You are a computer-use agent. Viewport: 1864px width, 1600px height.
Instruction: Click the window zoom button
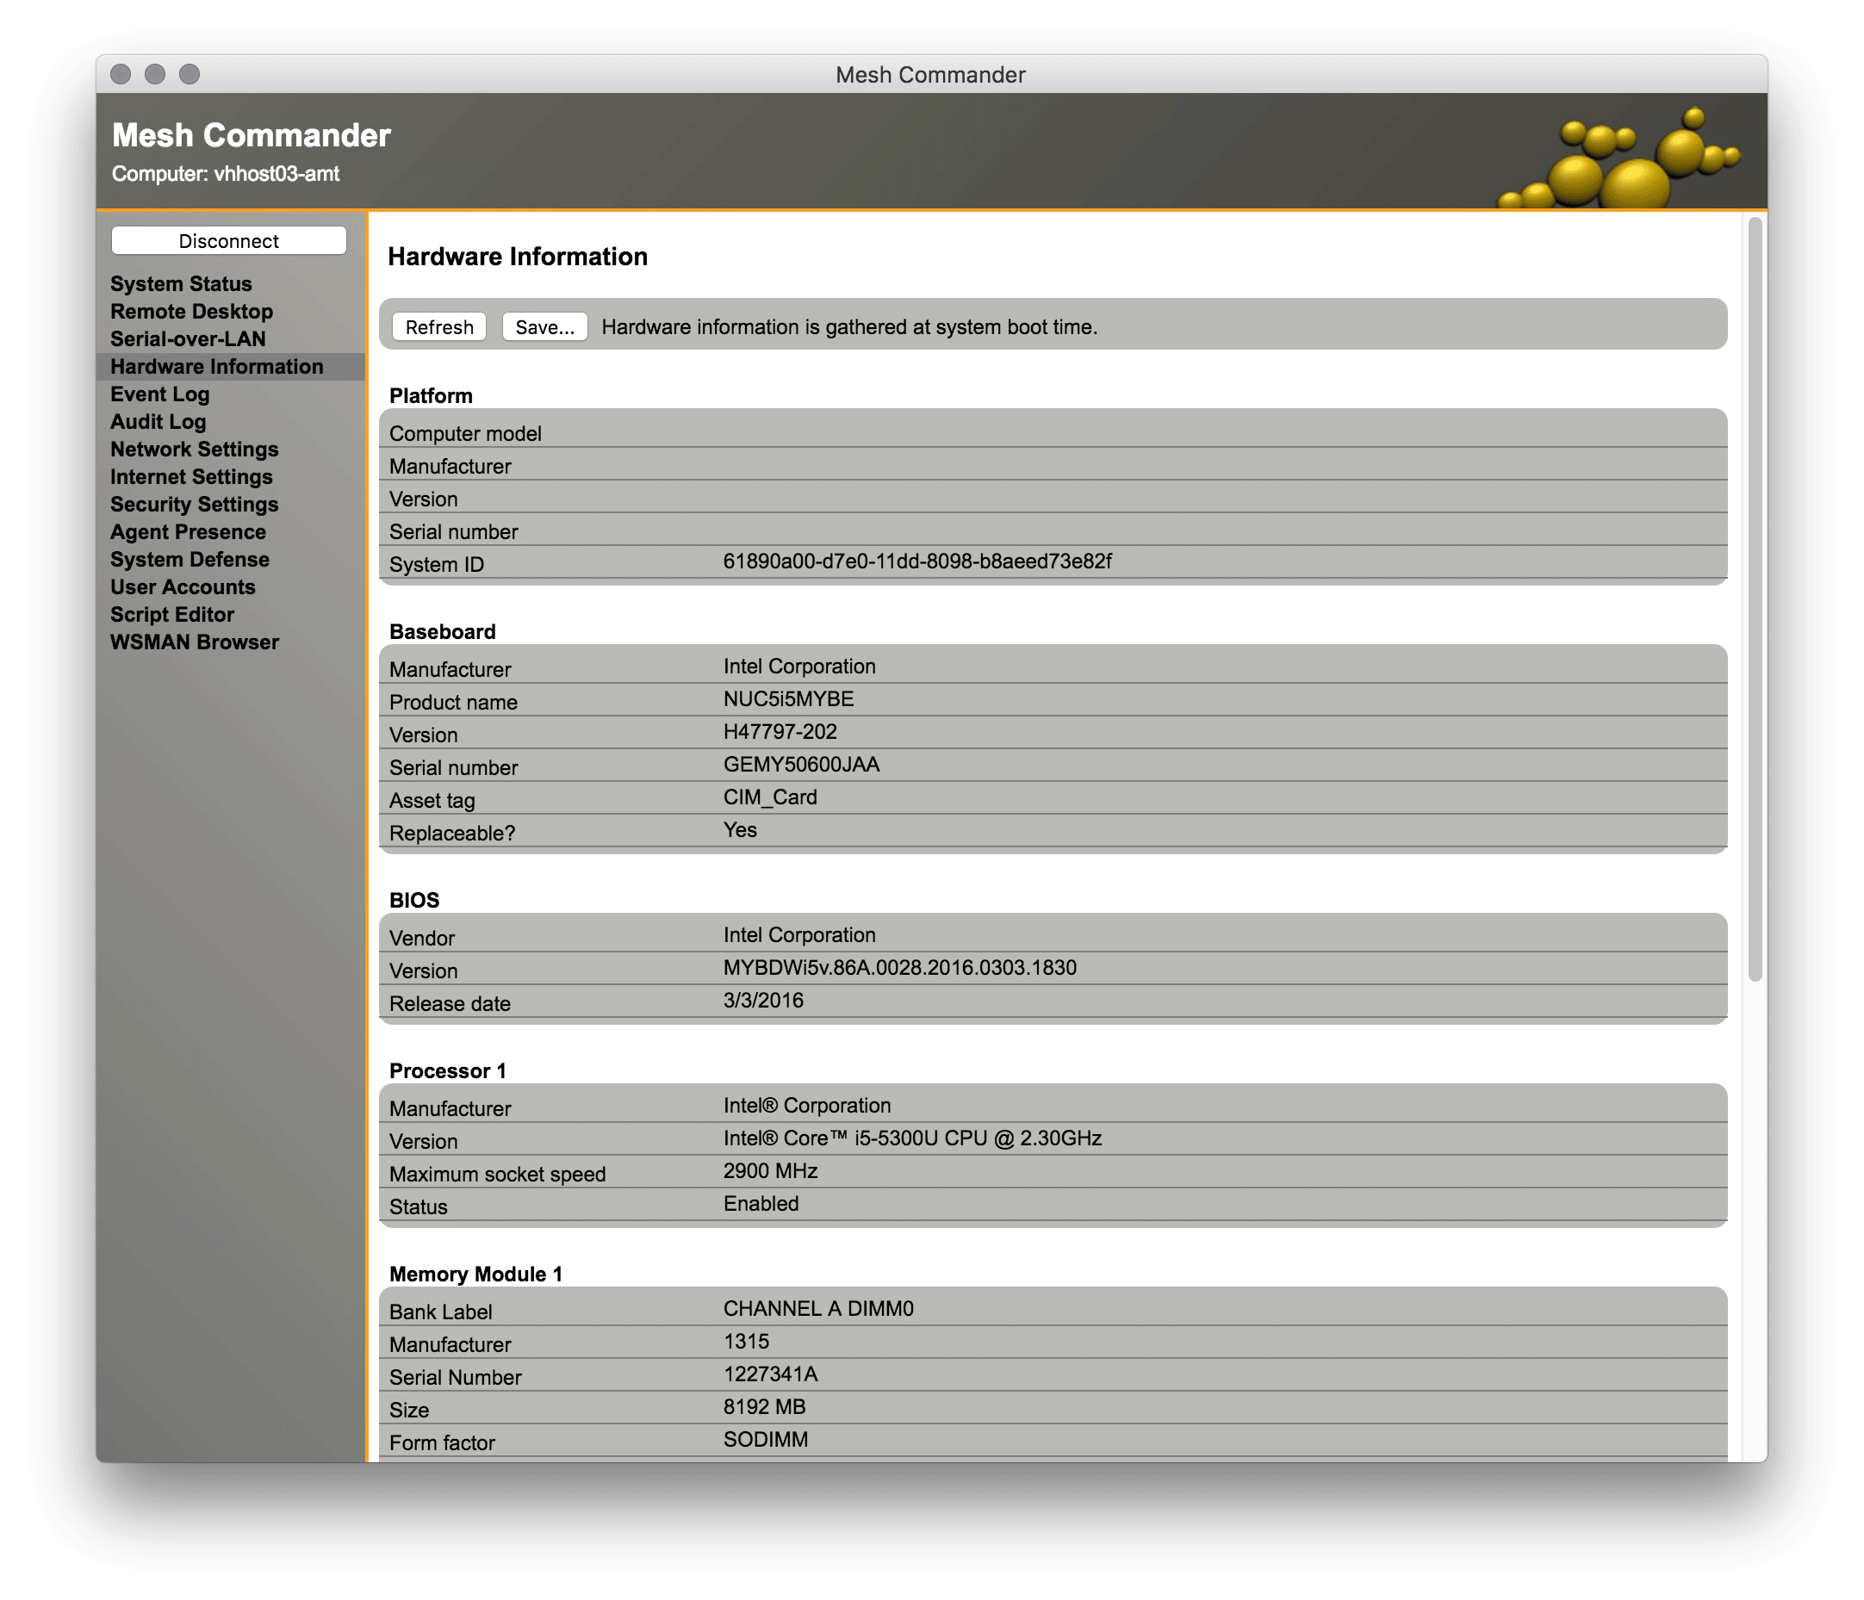coord(189,74)
